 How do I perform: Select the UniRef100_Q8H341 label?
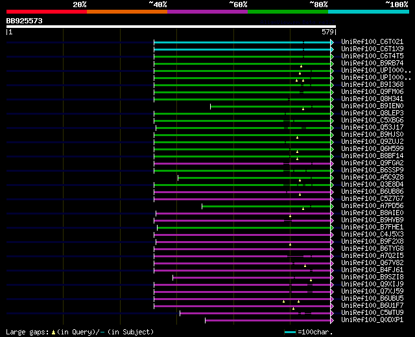[x=372, y=99]
